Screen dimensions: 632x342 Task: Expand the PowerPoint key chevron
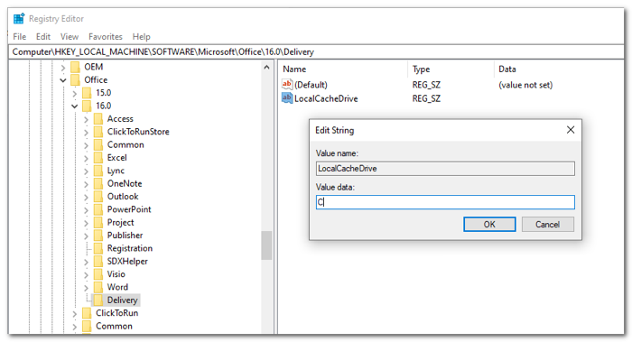86,210
